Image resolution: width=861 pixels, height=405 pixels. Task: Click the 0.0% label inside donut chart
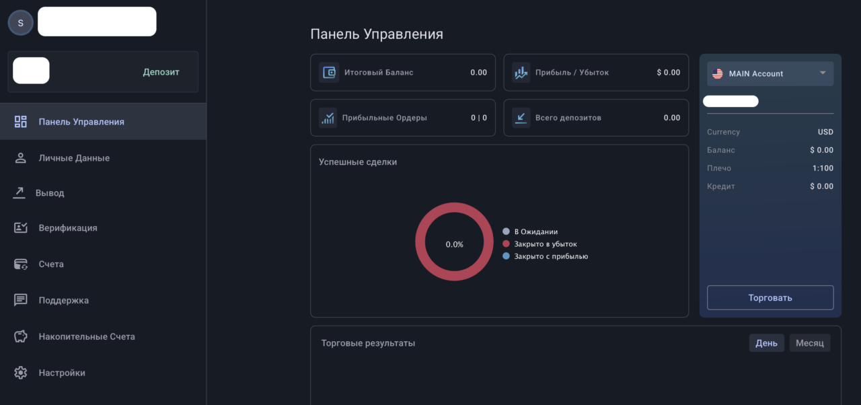pos(455,244)
